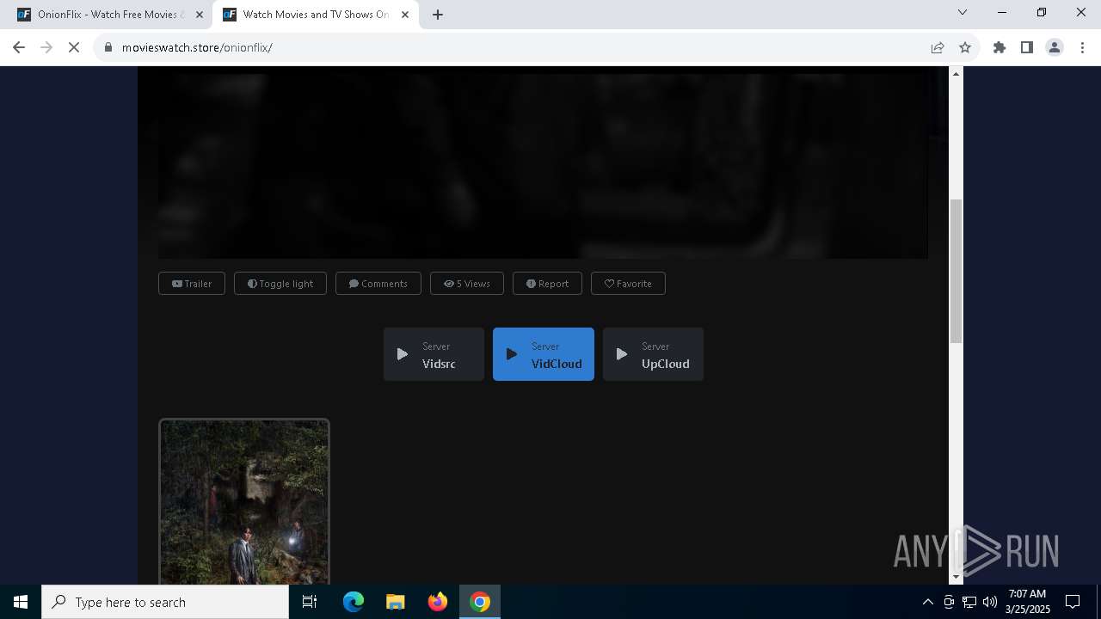This screenshot has width=1101, height=619.
Task: Close the OnionFlix tab
Action: tap(200, 15)
